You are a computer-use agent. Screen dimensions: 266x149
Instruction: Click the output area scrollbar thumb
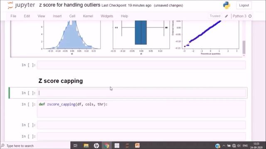coord(244,47)
